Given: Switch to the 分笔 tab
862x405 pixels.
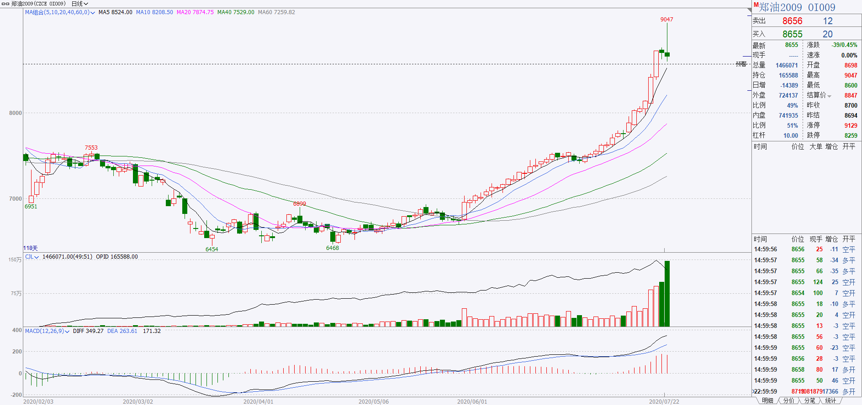Looking at the screenshot, I should click(x=809, y=400).
